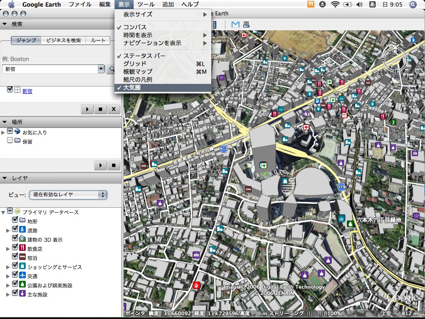
Task: Click the 地形 folder icon
Action: pos(22,220)
